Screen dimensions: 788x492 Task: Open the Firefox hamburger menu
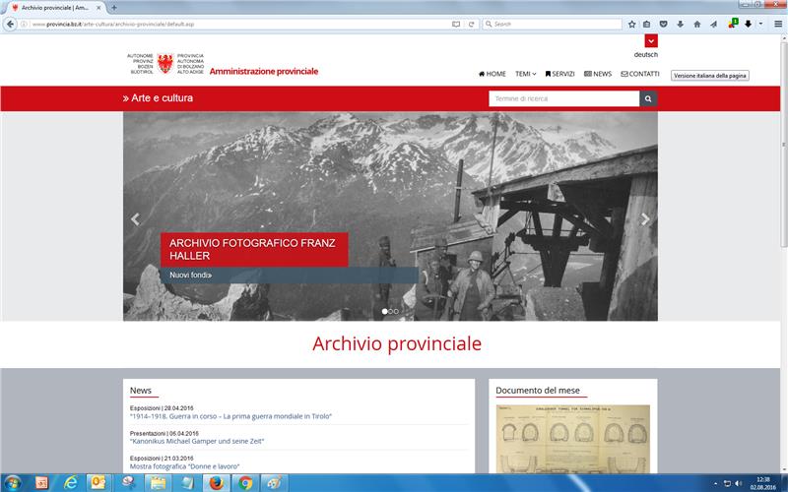click(777, 24)
